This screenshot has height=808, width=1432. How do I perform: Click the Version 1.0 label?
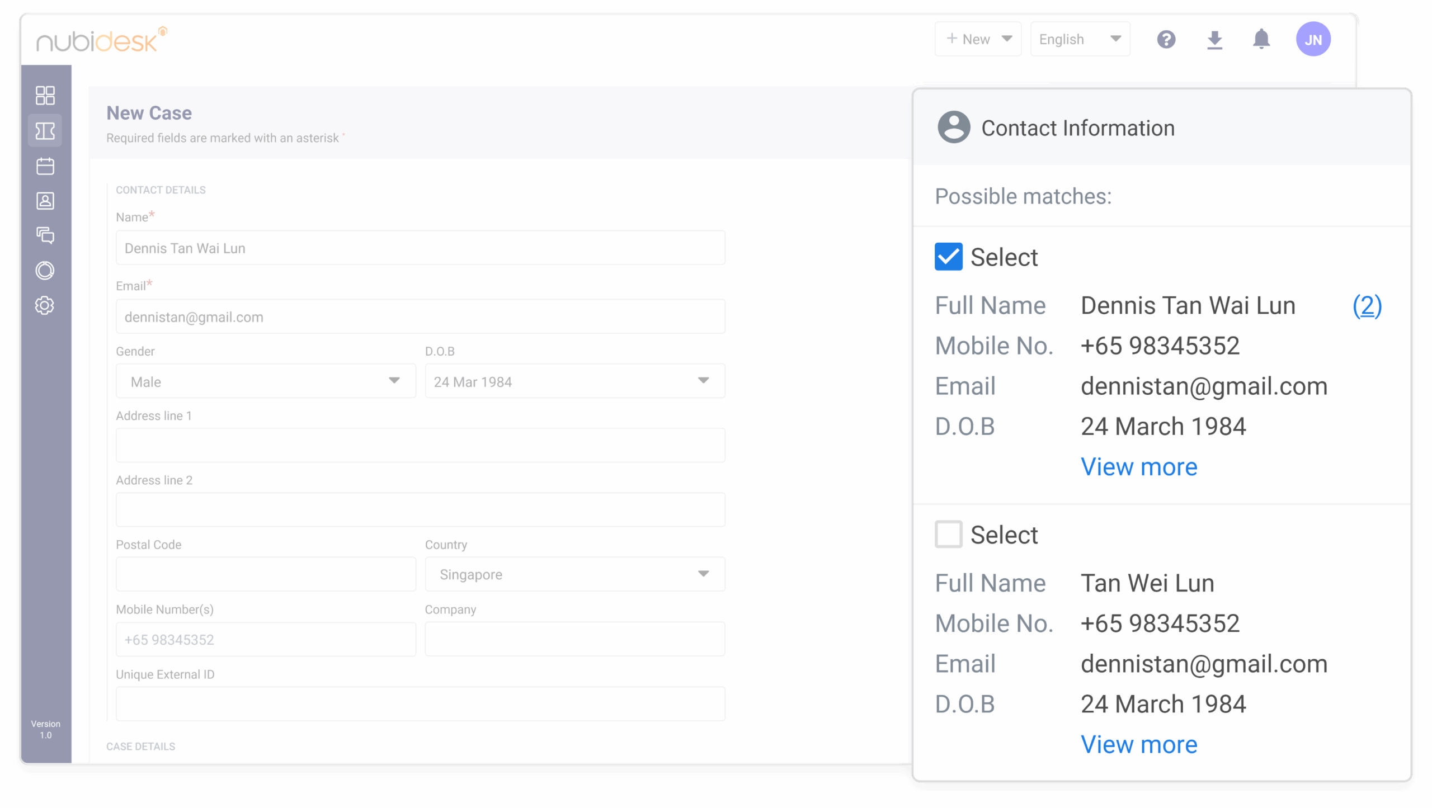46,730
